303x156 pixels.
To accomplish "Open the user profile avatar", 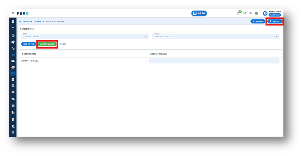I will (x=265, y=13).
